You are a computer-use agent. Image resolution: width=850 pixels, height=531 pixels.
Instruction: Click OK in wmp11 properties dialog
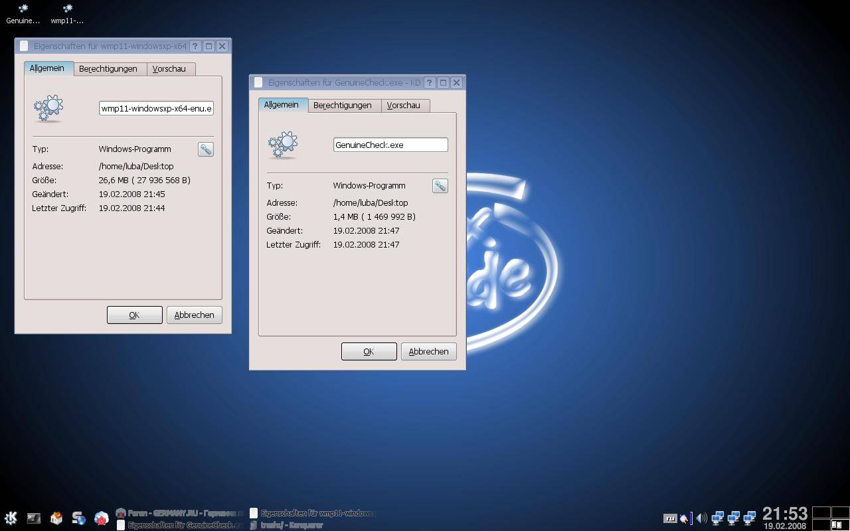[134, 315]
